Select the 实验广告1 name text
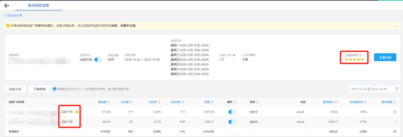403x137 pixels. point(68,122)
